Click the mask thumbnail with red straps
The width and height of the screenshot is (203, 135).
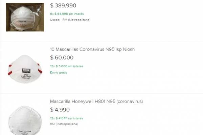coord(25,69)
